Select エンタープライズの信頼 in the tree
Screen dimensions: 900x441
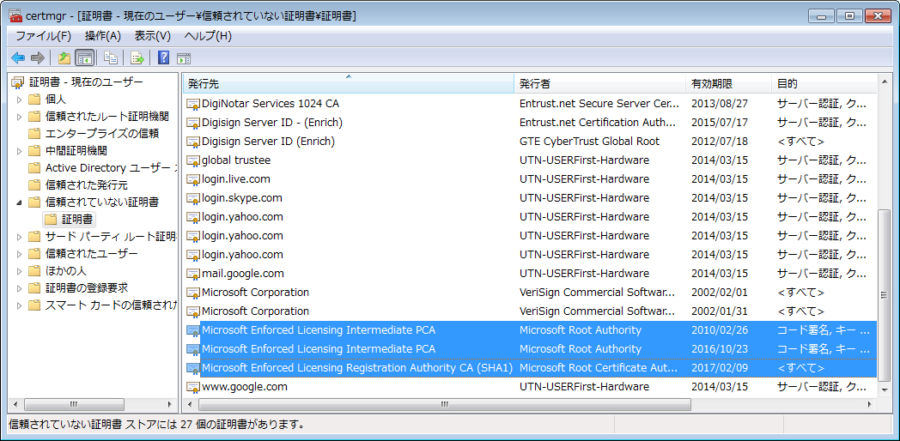(x=102, y=134)
